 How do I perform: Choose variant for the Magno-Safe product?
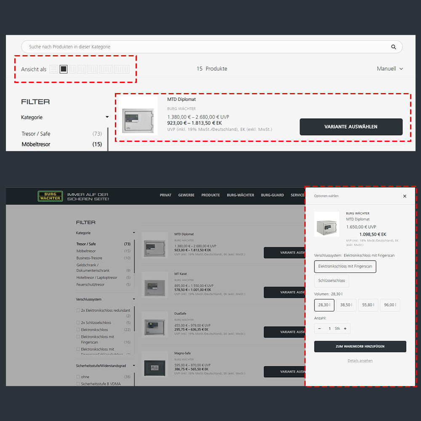(x=284, y=372)
